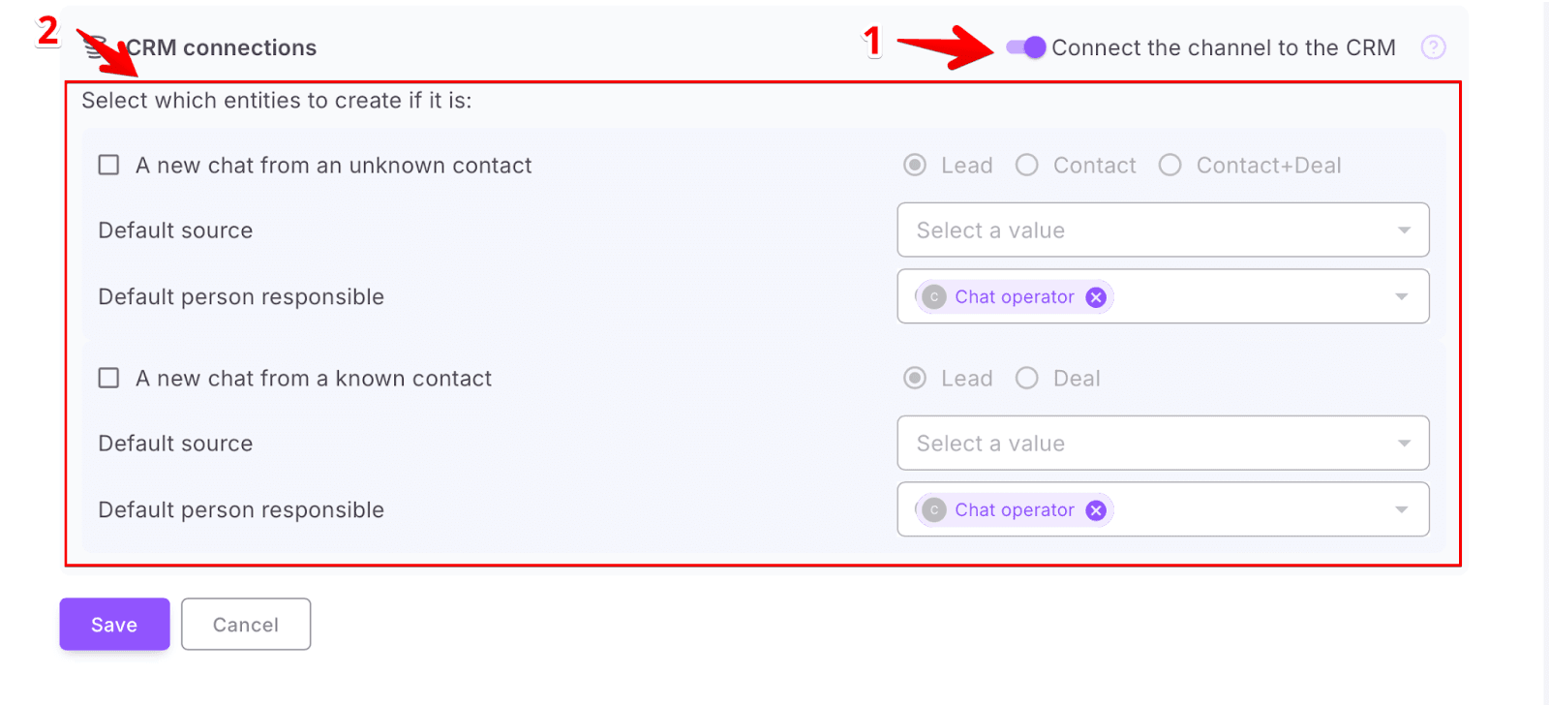1549x706 pixels.
Task: Click the CRM connections stack icon
Action: point(97,46)
